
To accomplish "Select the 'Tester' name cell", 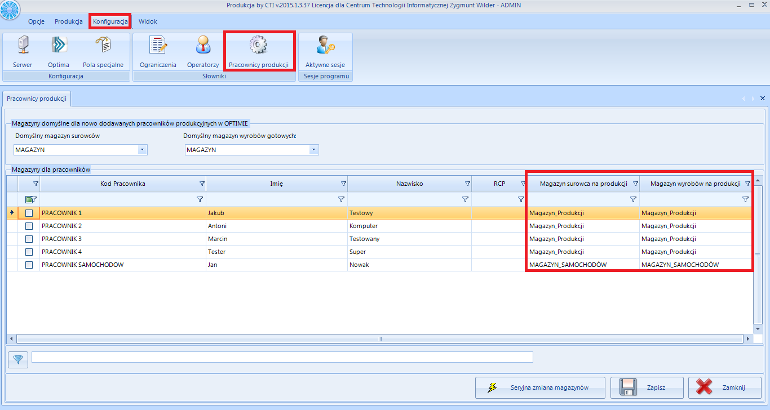I will (x=277, y=252).
